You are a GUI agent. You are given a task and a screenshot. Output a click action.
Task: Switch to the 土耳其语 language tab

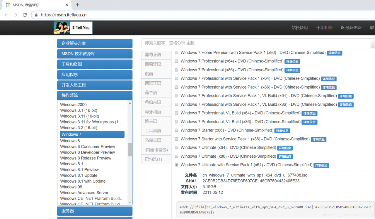[156, 131]
